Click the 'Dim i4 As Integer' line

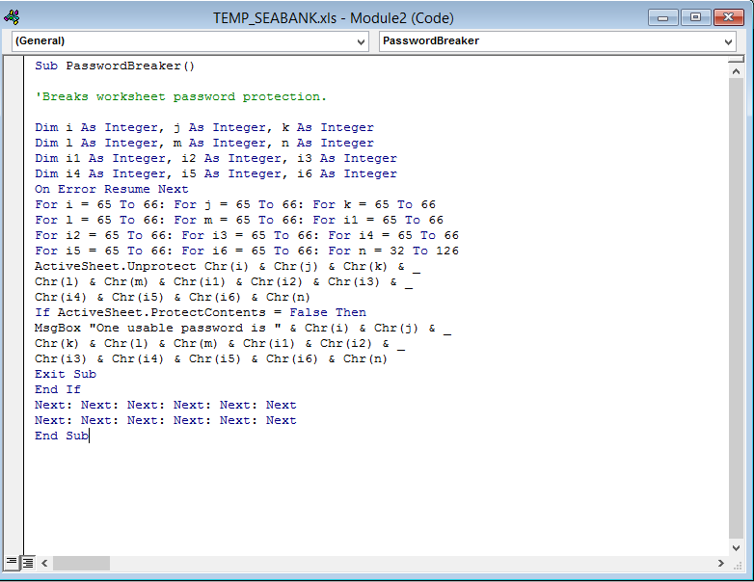point(215,173)
